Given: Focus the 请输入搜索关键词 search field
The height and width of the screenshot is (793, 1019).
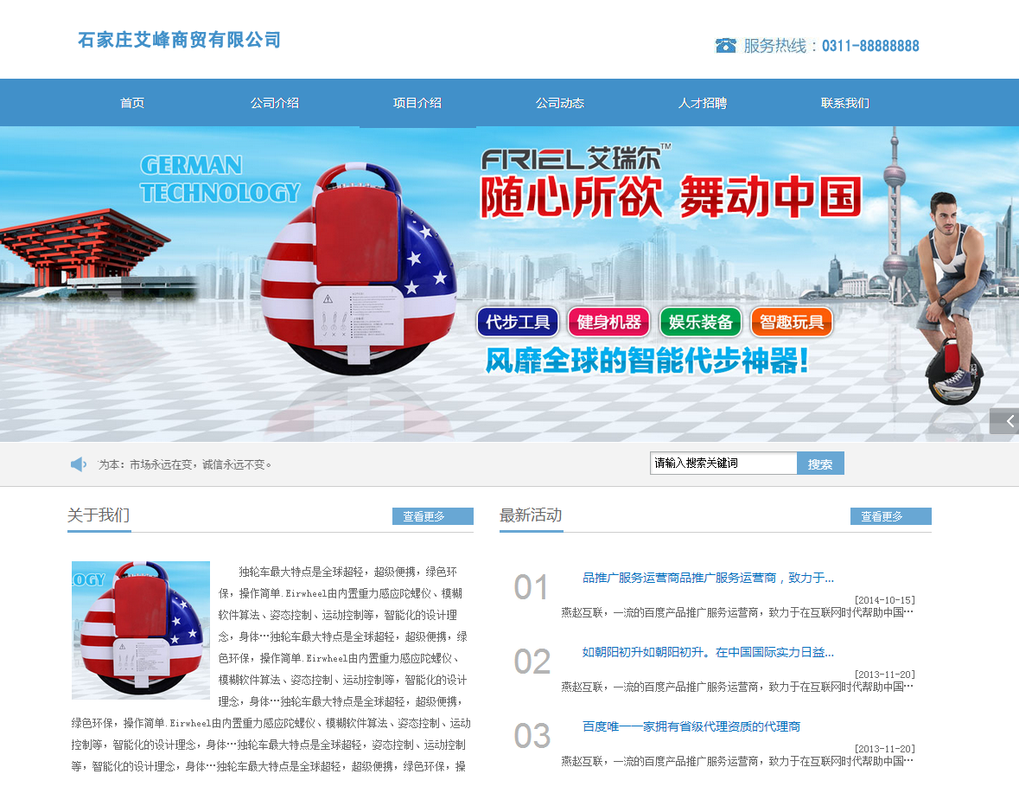Looking at the screenshot, I should click(x=723, y=463).
